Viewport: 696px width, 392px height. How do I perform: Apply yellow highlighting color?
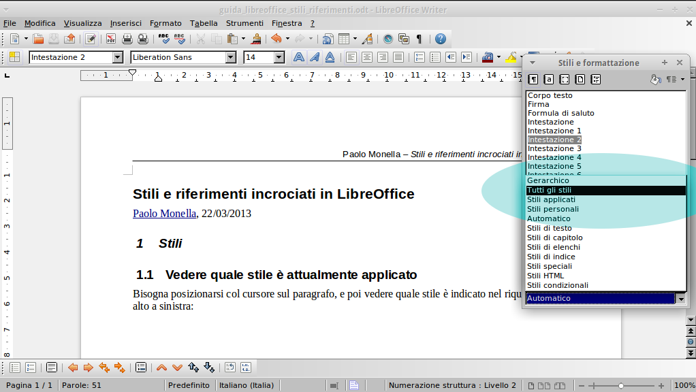[511, 57]
